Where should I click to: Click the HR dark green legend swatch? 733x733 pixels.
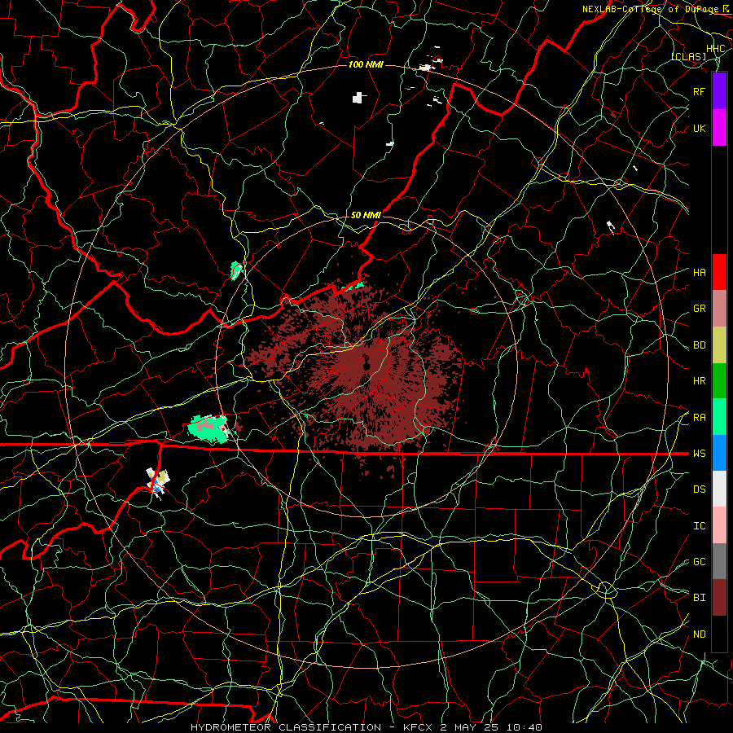pos(719,380)
